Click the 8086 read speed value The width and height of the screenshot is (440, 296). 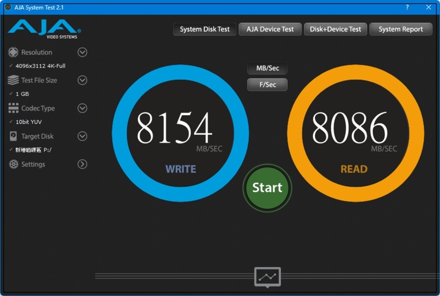point(349,127)
